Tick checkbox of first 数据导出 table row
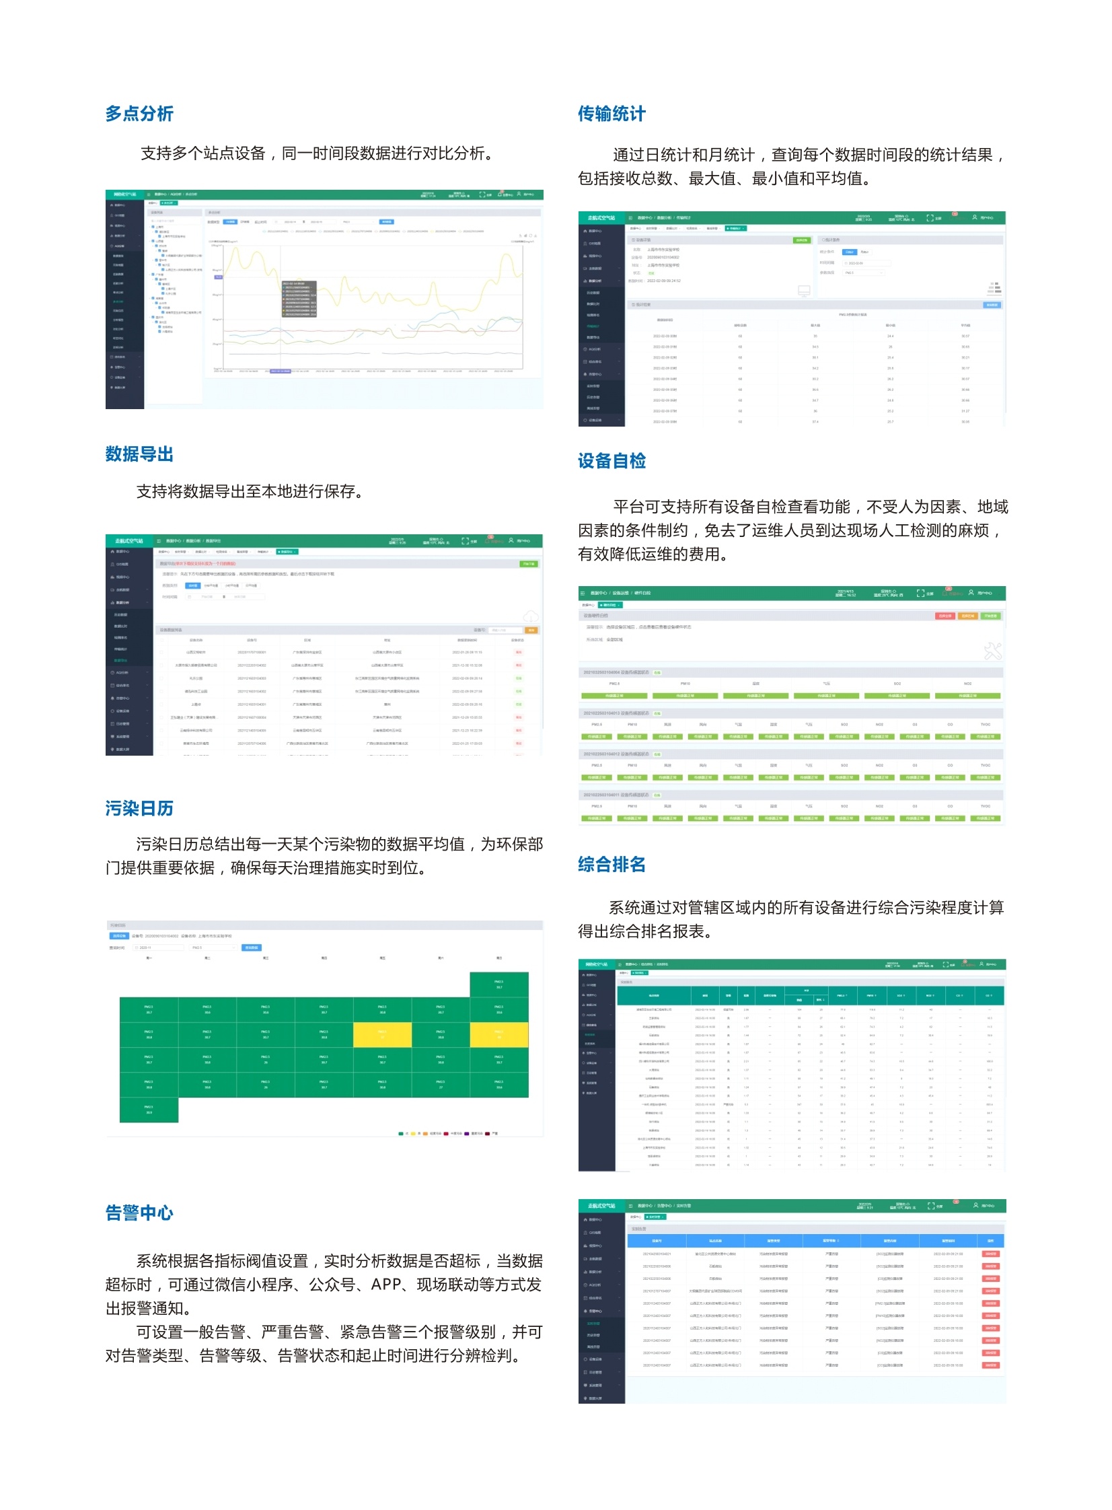The image size is (1112, 1510). click(161, 652)
